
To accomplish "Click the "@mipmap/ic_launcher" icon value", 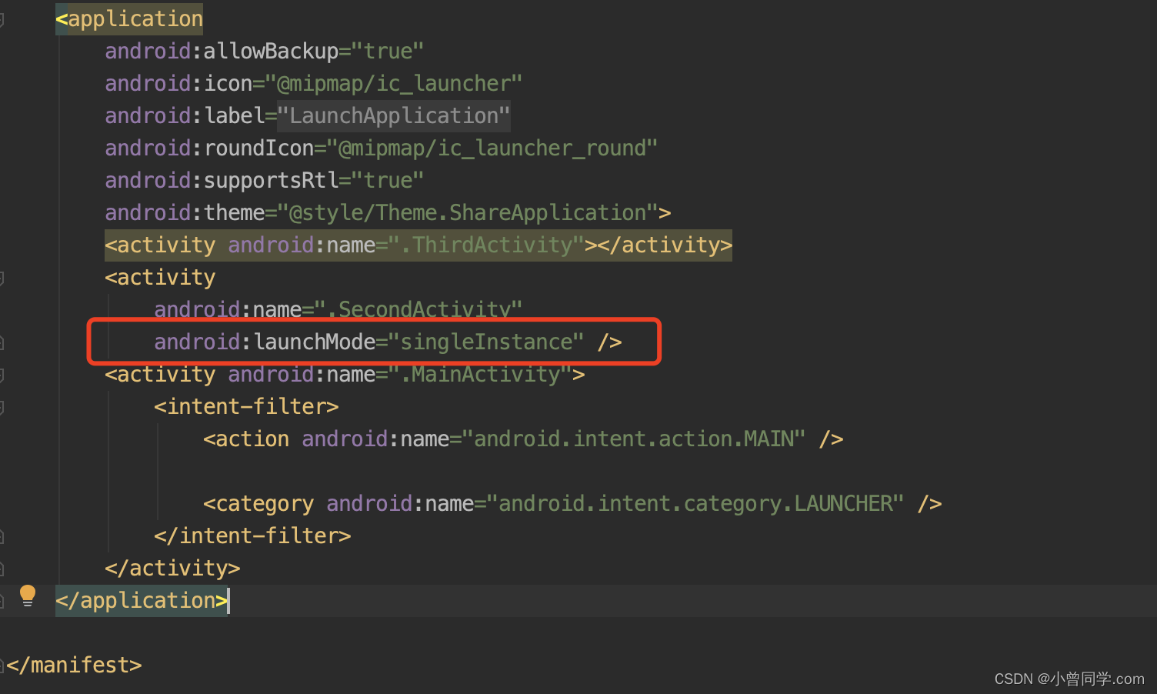I will 394,83.
